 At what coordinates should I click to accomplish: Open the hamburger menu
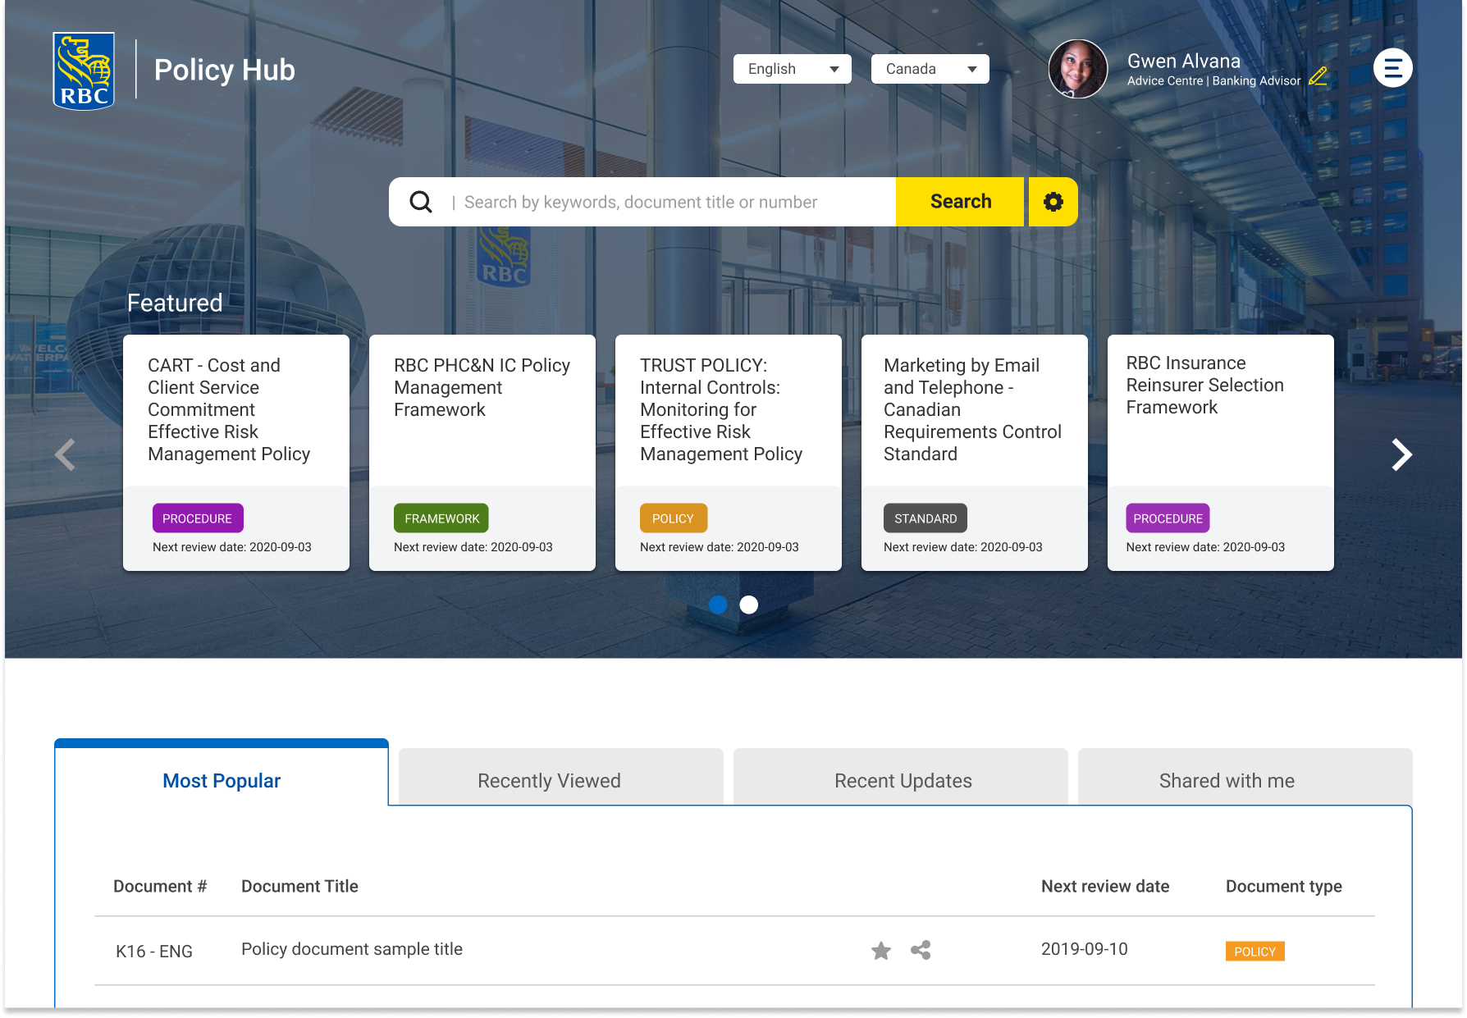click(x=1392, y=68)
